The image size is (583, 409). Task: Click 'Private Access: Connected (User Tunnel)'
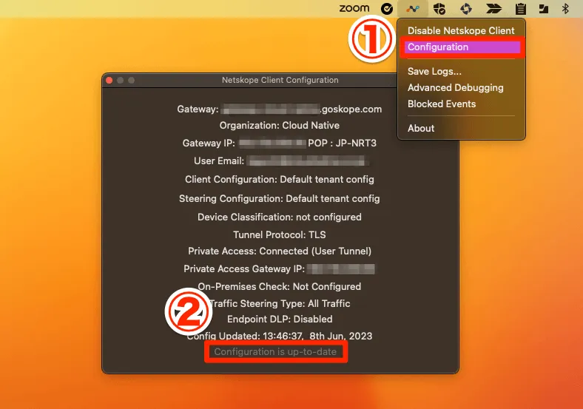[279, 251]
